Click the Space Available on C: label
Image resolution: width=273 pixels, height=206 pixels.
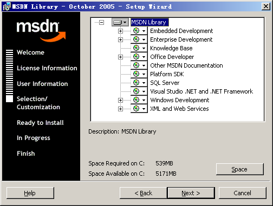point(116,174)
